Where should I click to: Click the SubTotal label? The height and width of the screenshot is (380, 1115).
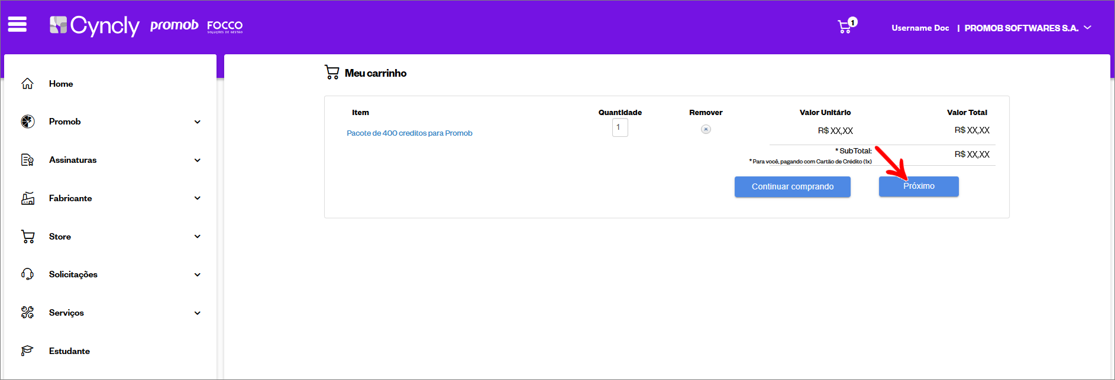coord(854,151)
